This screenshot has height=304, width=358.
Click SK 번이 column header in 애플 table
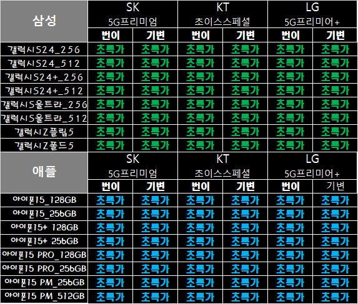(111, 186)
